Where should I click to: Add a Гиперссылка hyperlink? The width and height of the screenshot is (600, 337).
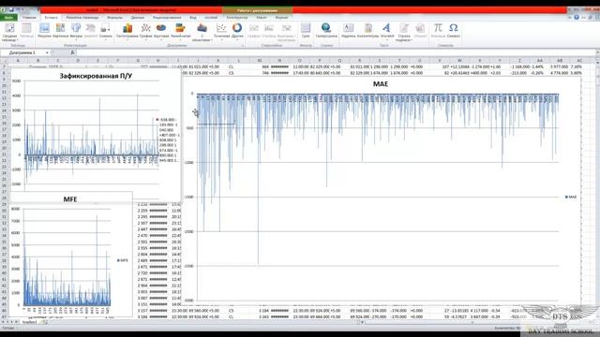click(x=326, y=31)
